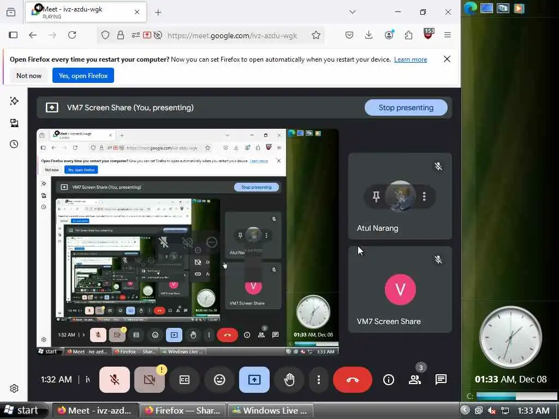This screenshot has width=559, height=419.
Task: Click the forward navigation arrow
Action: pos(52,35)
